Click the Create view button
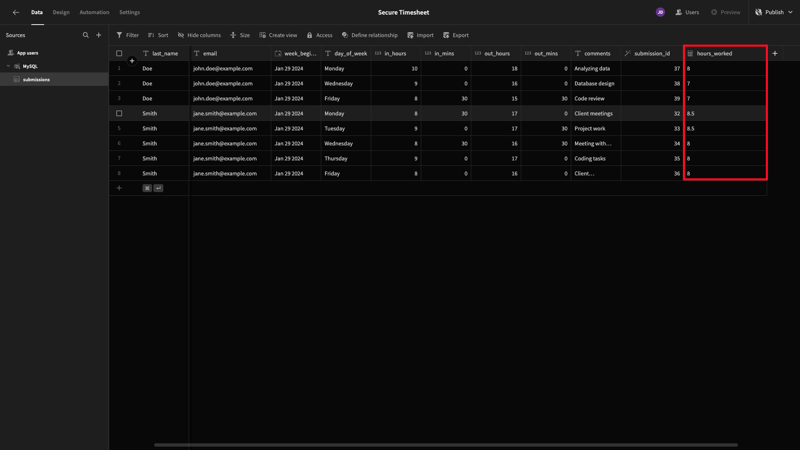 (278, 35)
